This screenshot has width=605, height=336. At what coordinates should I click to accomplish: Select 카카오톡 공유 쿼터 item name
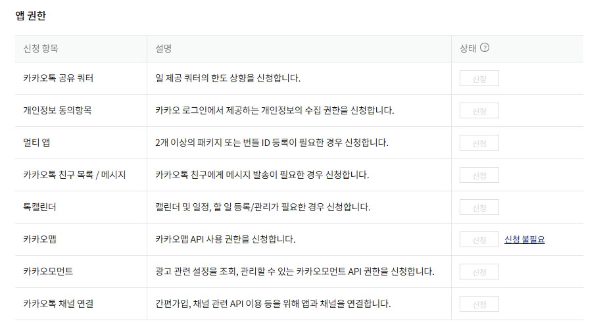click(x=59, y=78)
